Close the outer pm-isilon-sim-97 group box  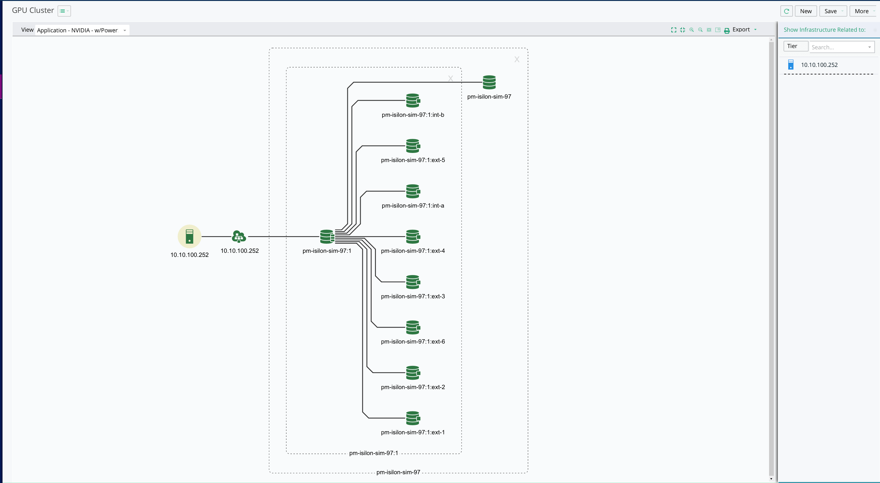click(x=517, y=59)
